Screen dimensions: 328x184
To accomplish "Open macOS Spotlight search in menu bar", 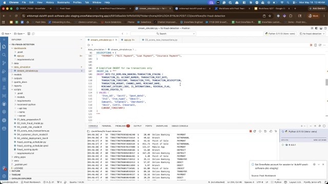I will [x=288, y=3].
